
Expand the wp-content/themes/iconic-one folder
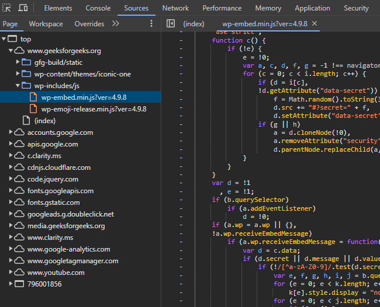pyautogui.click(x=18, y=74)
